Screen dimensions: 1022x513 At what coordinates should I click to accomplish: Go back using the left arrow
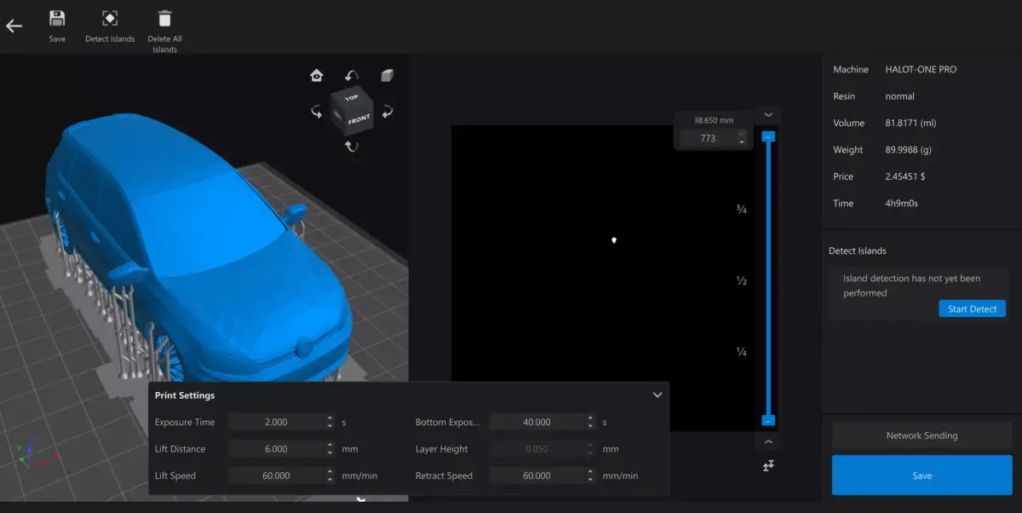click(x=14, y=26)
